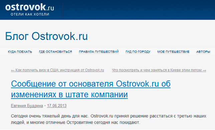The image size is (215, 130).
Task: Go to next post about Киеве этим летом
Action: 159,70
